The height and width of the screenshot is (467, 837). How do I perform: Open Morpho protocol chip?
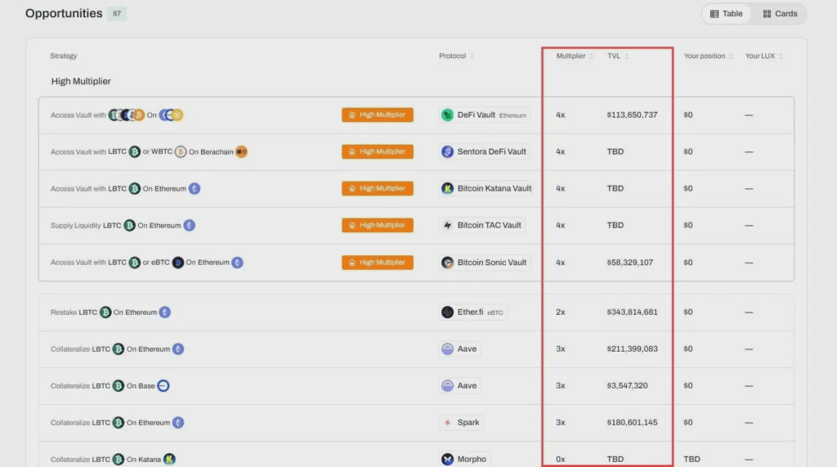click(x=464, y=459)
